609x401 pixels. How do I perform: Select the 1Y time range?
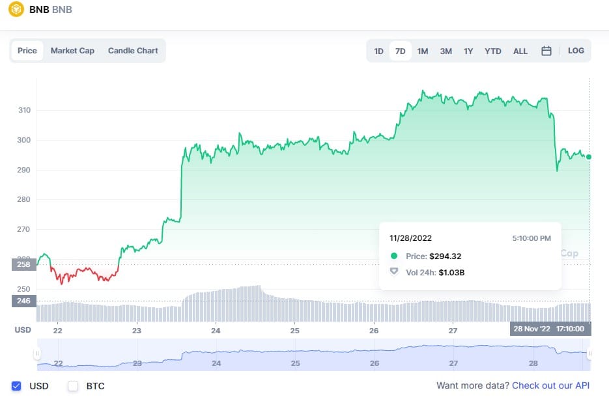(x=468, y=51)
